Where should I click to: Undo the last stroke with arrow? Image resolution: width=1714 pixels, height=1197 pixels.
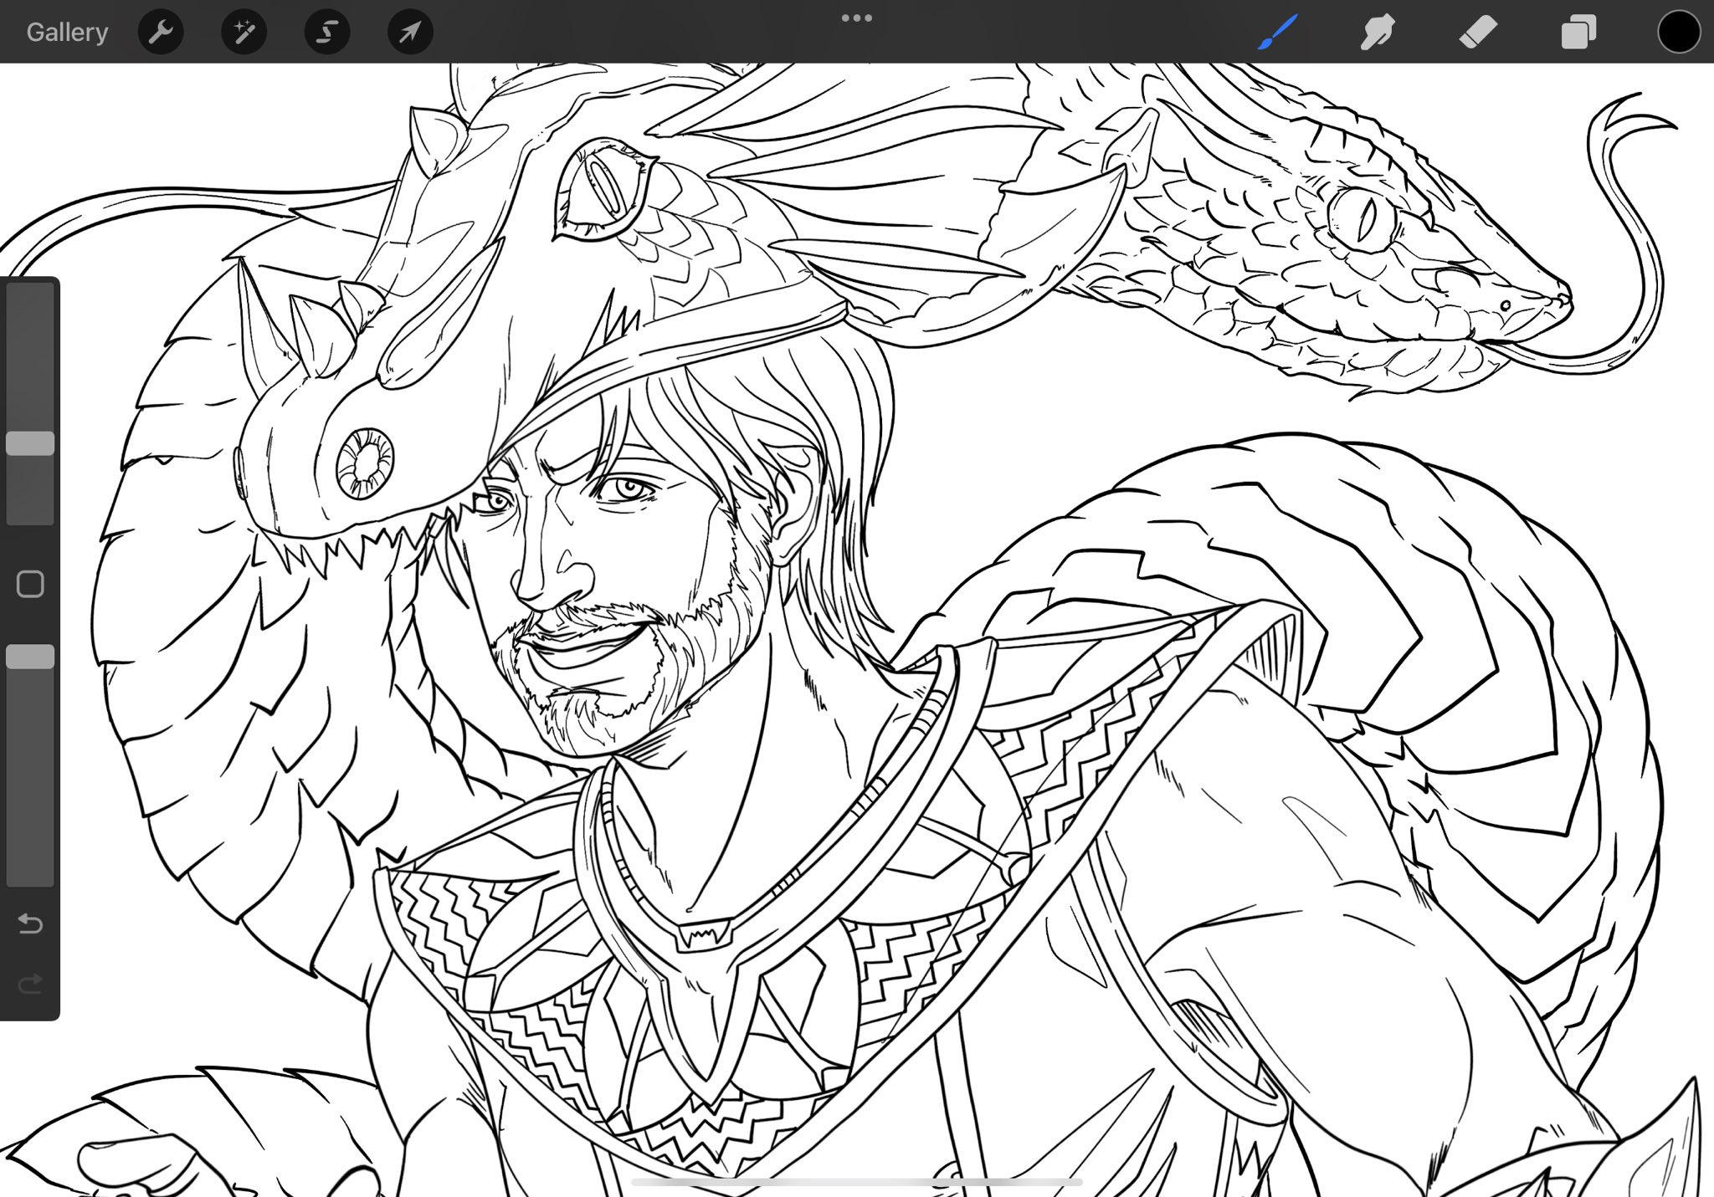[x=30, y=923]
